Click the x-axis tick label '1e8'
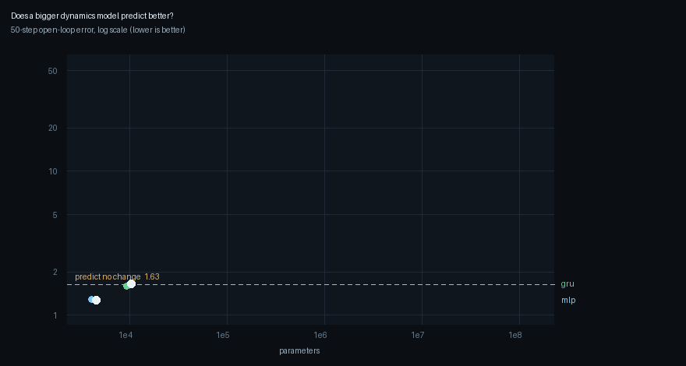Screen dimensions: 686x366 (x=515, y=336)
